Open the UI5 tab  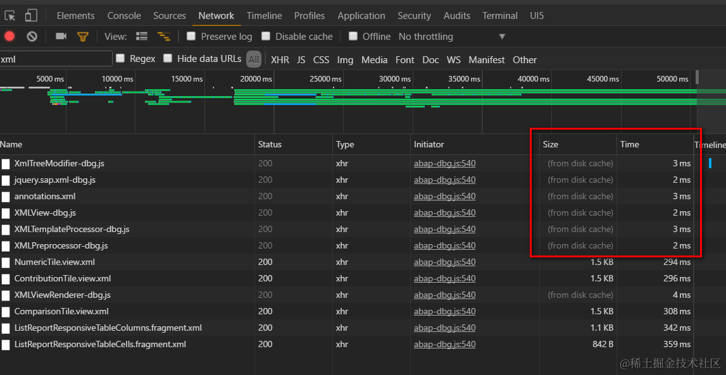pyautogui.click(x=537, y=16)
